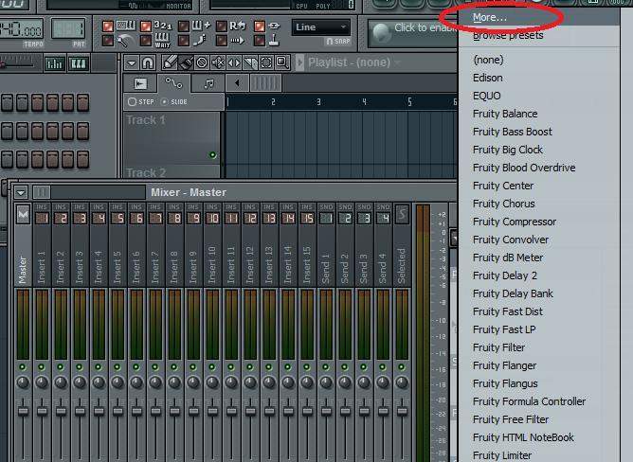Open the Mixer options menu arrow
This screenshot has height=462, width=633.
tap(21, 192)
